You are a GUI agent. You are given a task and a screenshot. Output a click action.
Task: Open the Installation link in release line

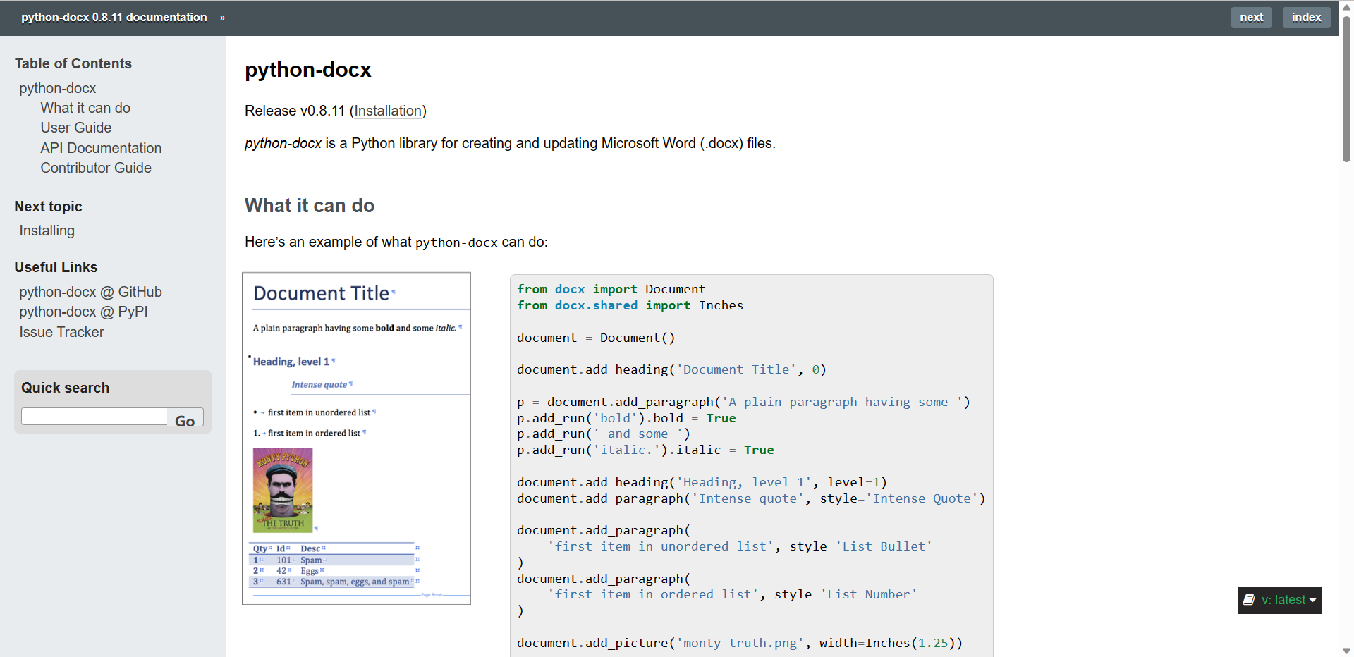[388, 111]
